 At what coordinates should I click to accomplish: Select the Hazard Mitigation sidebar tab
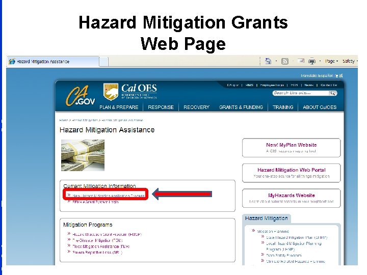pos(267,218)
